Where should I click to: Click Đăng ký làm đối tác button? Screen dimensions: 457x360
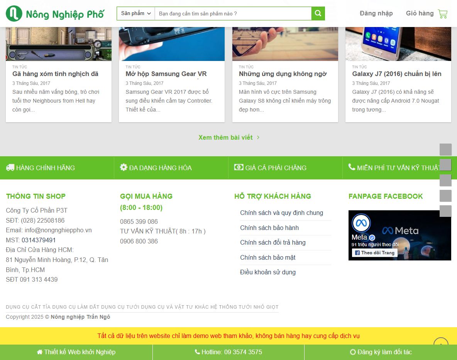click(381, 352)
